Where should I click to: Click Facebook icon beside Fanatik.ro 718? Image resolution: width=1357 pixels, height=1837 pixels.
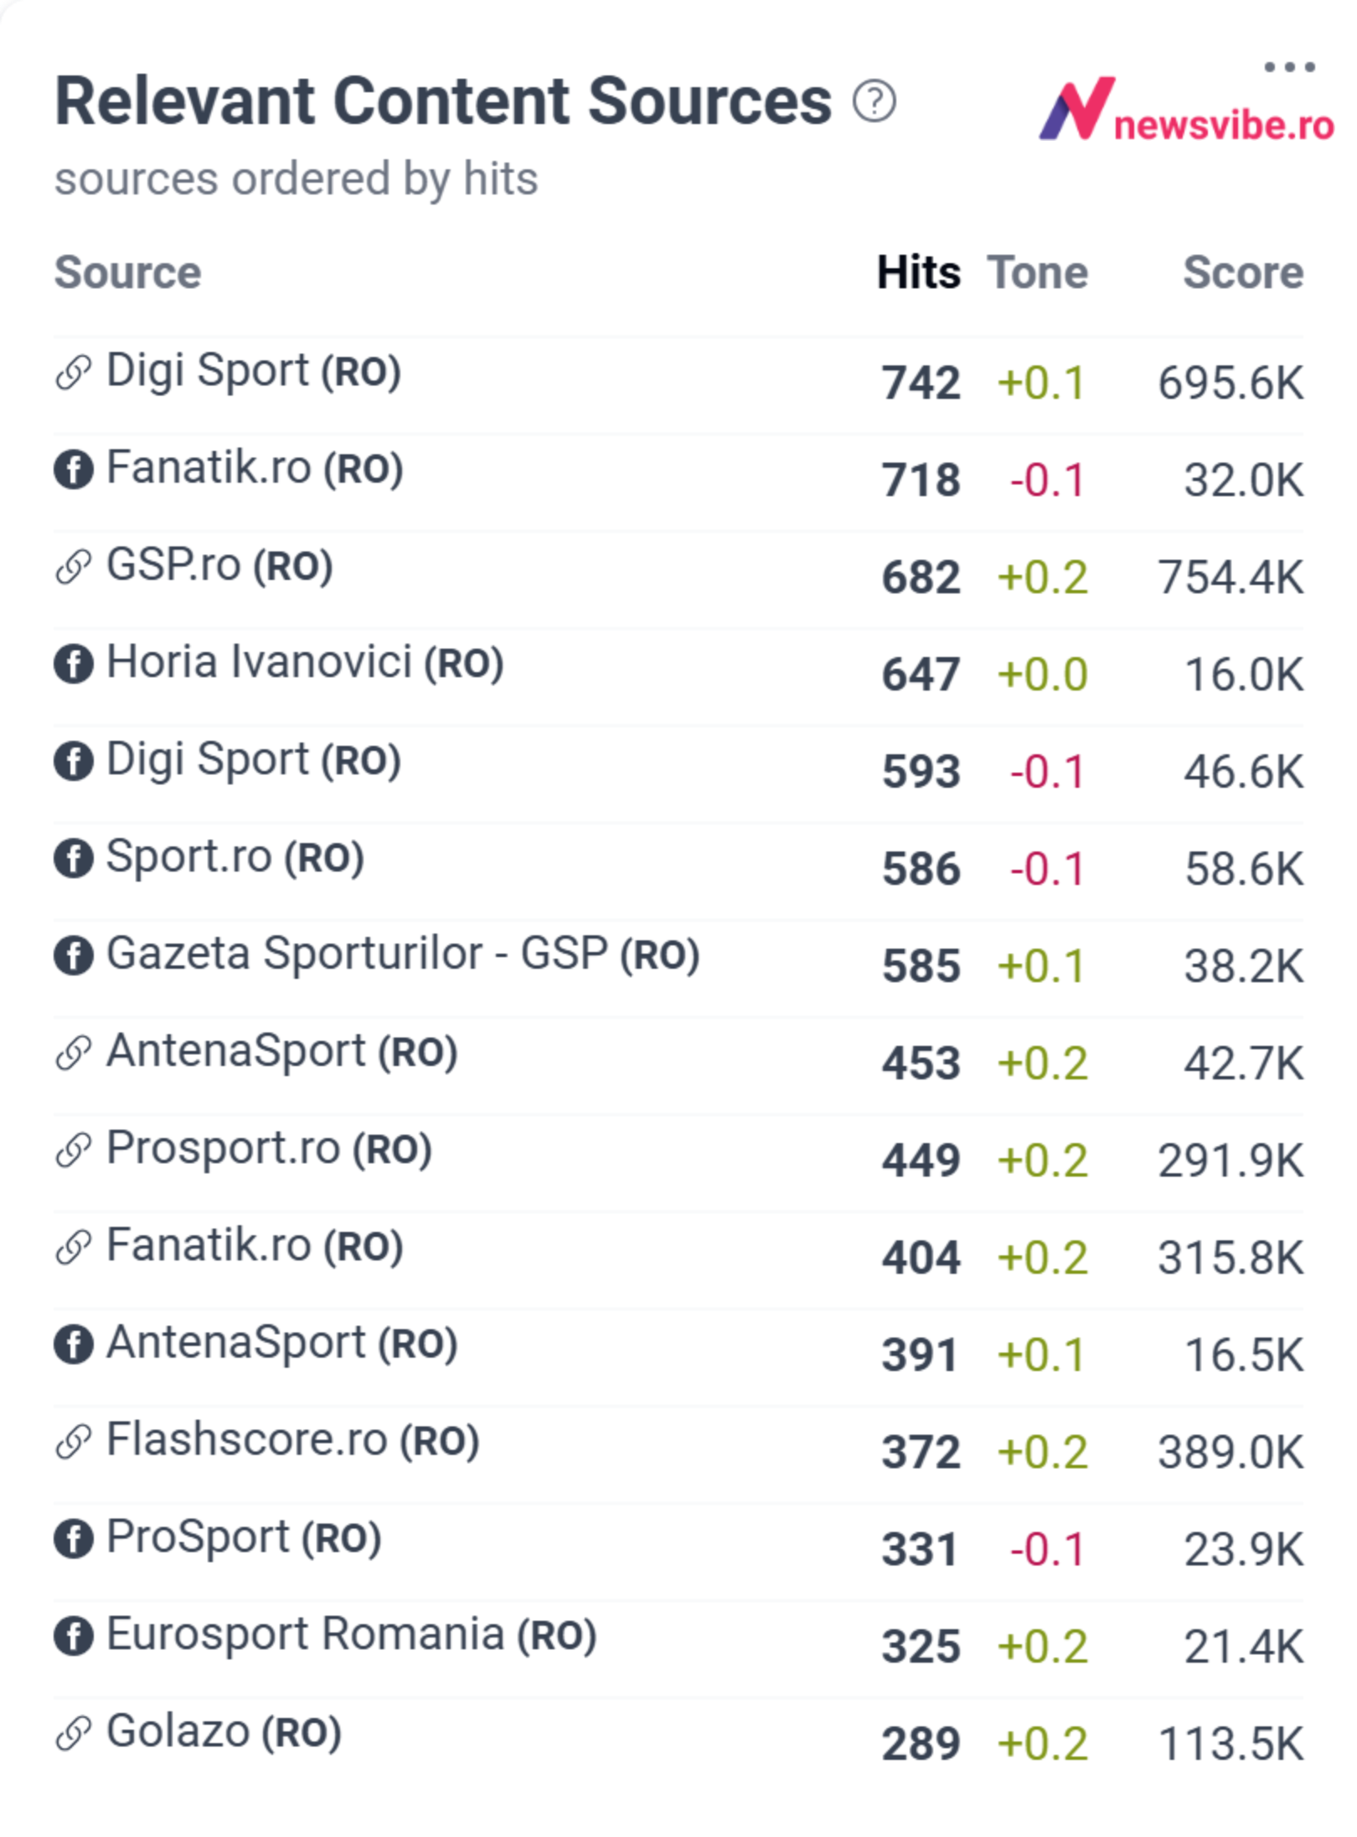click(x=74, y=469)
